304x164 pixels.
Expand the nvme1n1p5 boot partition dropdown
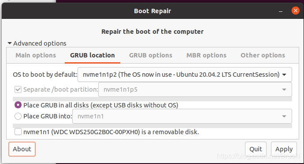pos(195,89)
